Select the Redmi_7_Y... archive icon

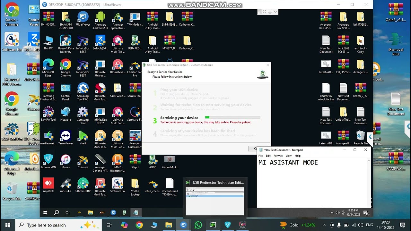(x=361, y=90)
